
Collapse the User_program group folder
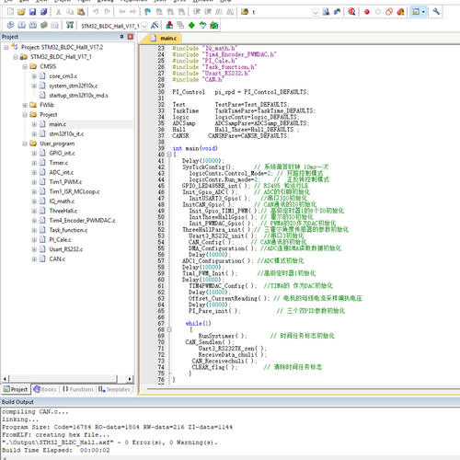click(x=25, y=144)
